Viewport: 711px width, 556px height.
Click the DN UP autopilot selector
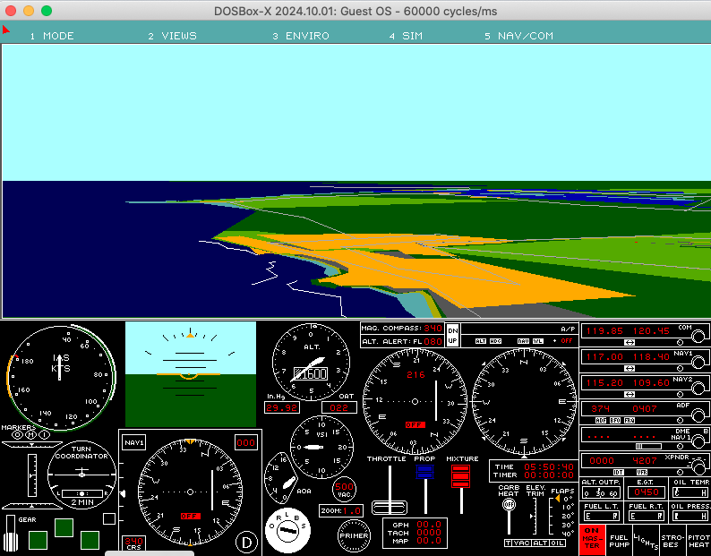[452, 336]
